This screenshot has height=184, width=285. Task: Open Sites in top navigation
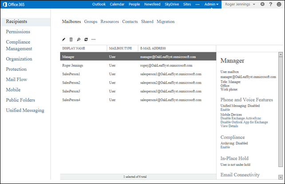tap(187, 4)
